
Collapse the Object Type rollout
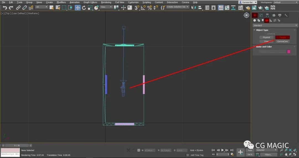point(262,30)
